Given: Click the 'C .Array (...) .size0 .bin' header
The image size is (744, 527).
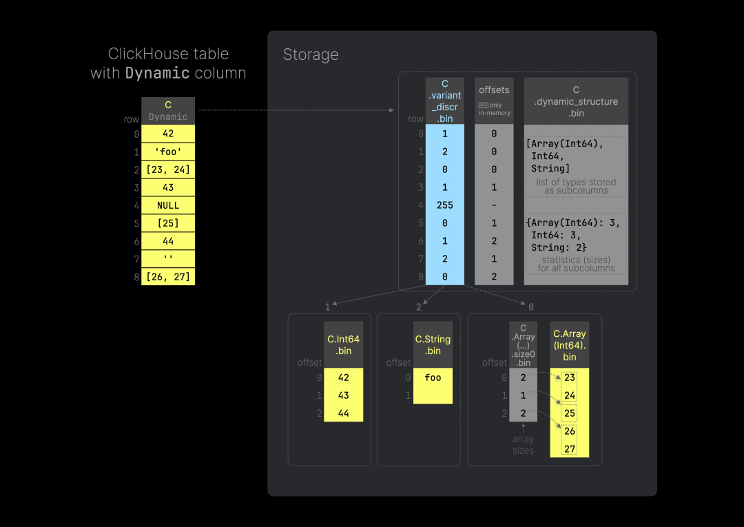Looking at the screenshot, I should click(523, 345).
